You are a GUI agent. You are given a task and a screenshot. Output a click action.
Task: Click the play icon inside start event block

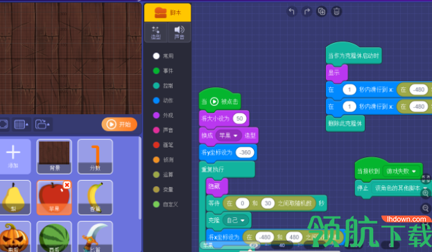click(214, 102)
